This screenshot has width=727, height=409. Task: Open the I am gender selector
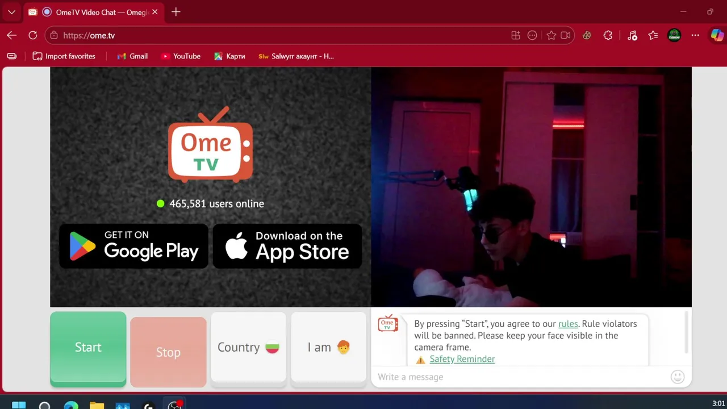pos(328,347)
